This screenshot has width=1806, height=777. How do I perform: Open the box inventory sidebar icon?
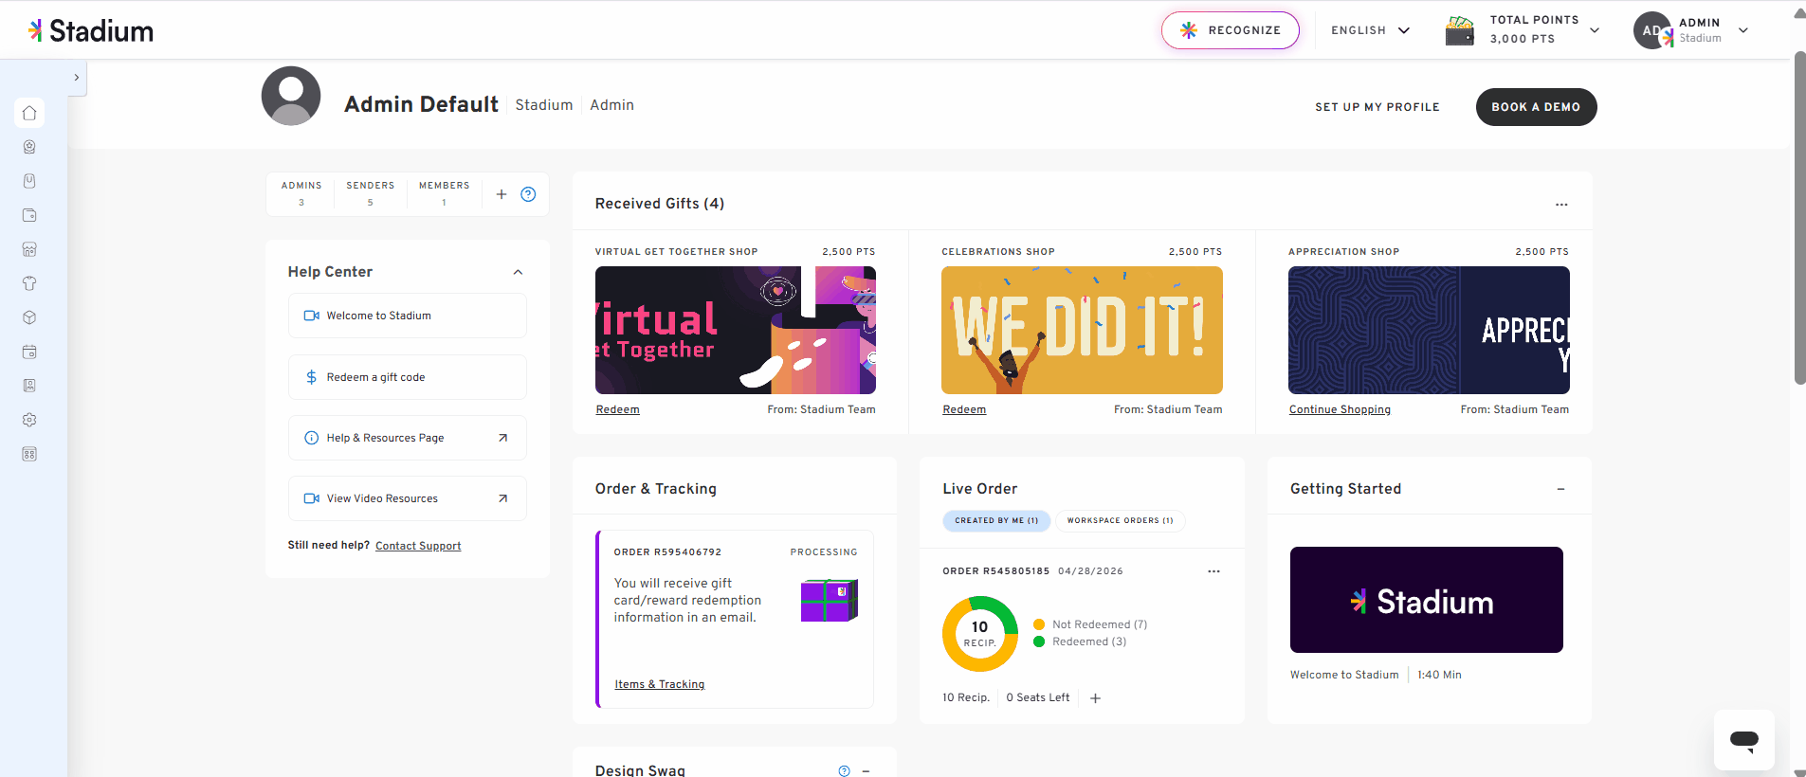pos(29,317)
